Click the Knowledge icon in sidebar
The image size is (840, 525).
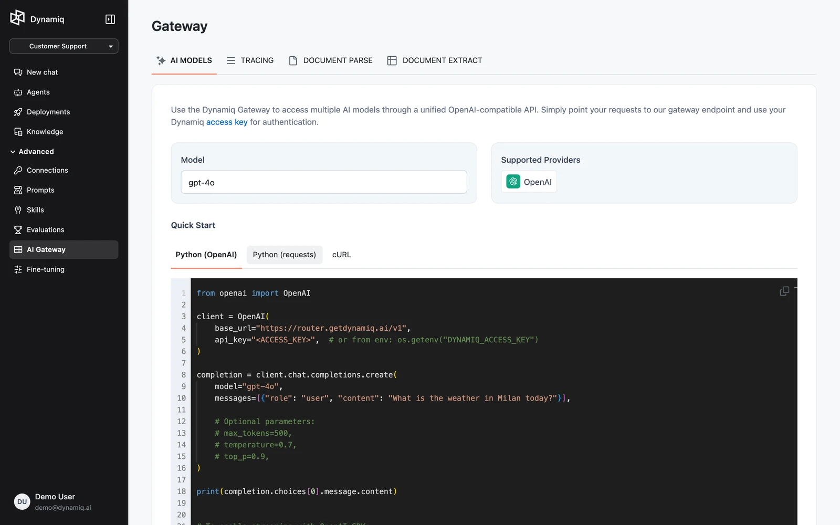pyautogui.click(x=18, y=132)
